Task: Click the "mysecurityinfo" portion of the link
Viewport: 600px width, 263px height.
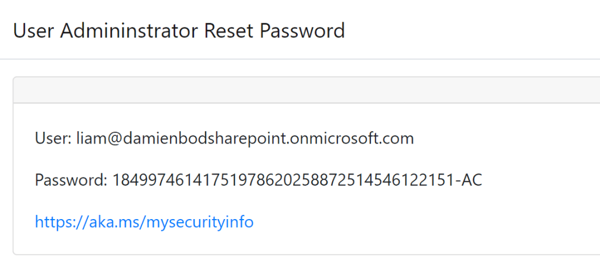Action: pos(199,223)
